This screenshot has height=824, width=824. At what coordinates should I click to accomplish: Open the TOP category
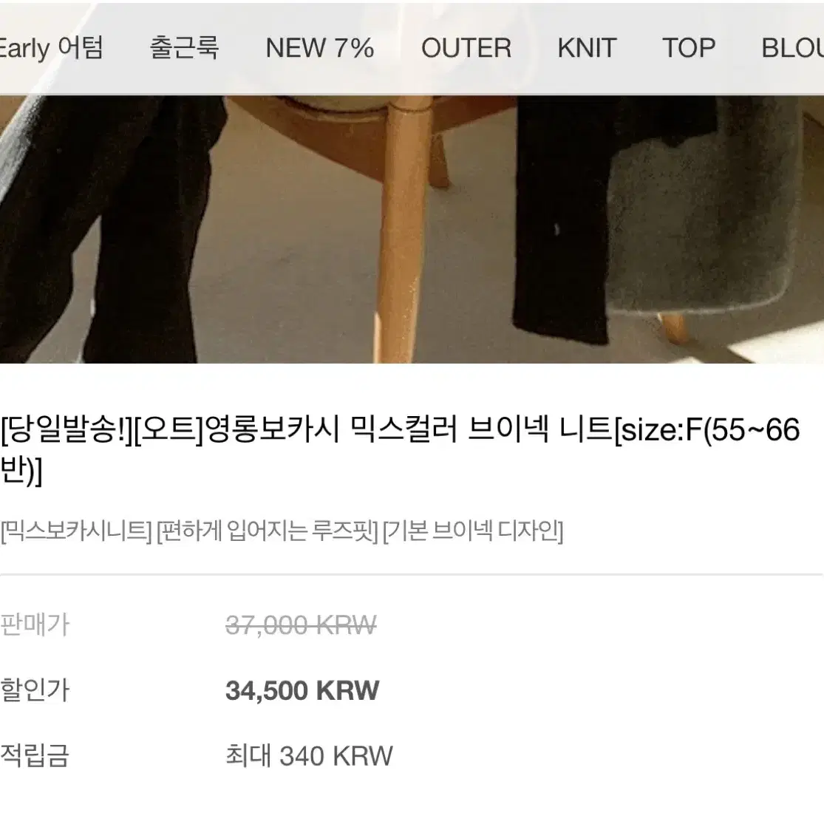pos(689,48)
